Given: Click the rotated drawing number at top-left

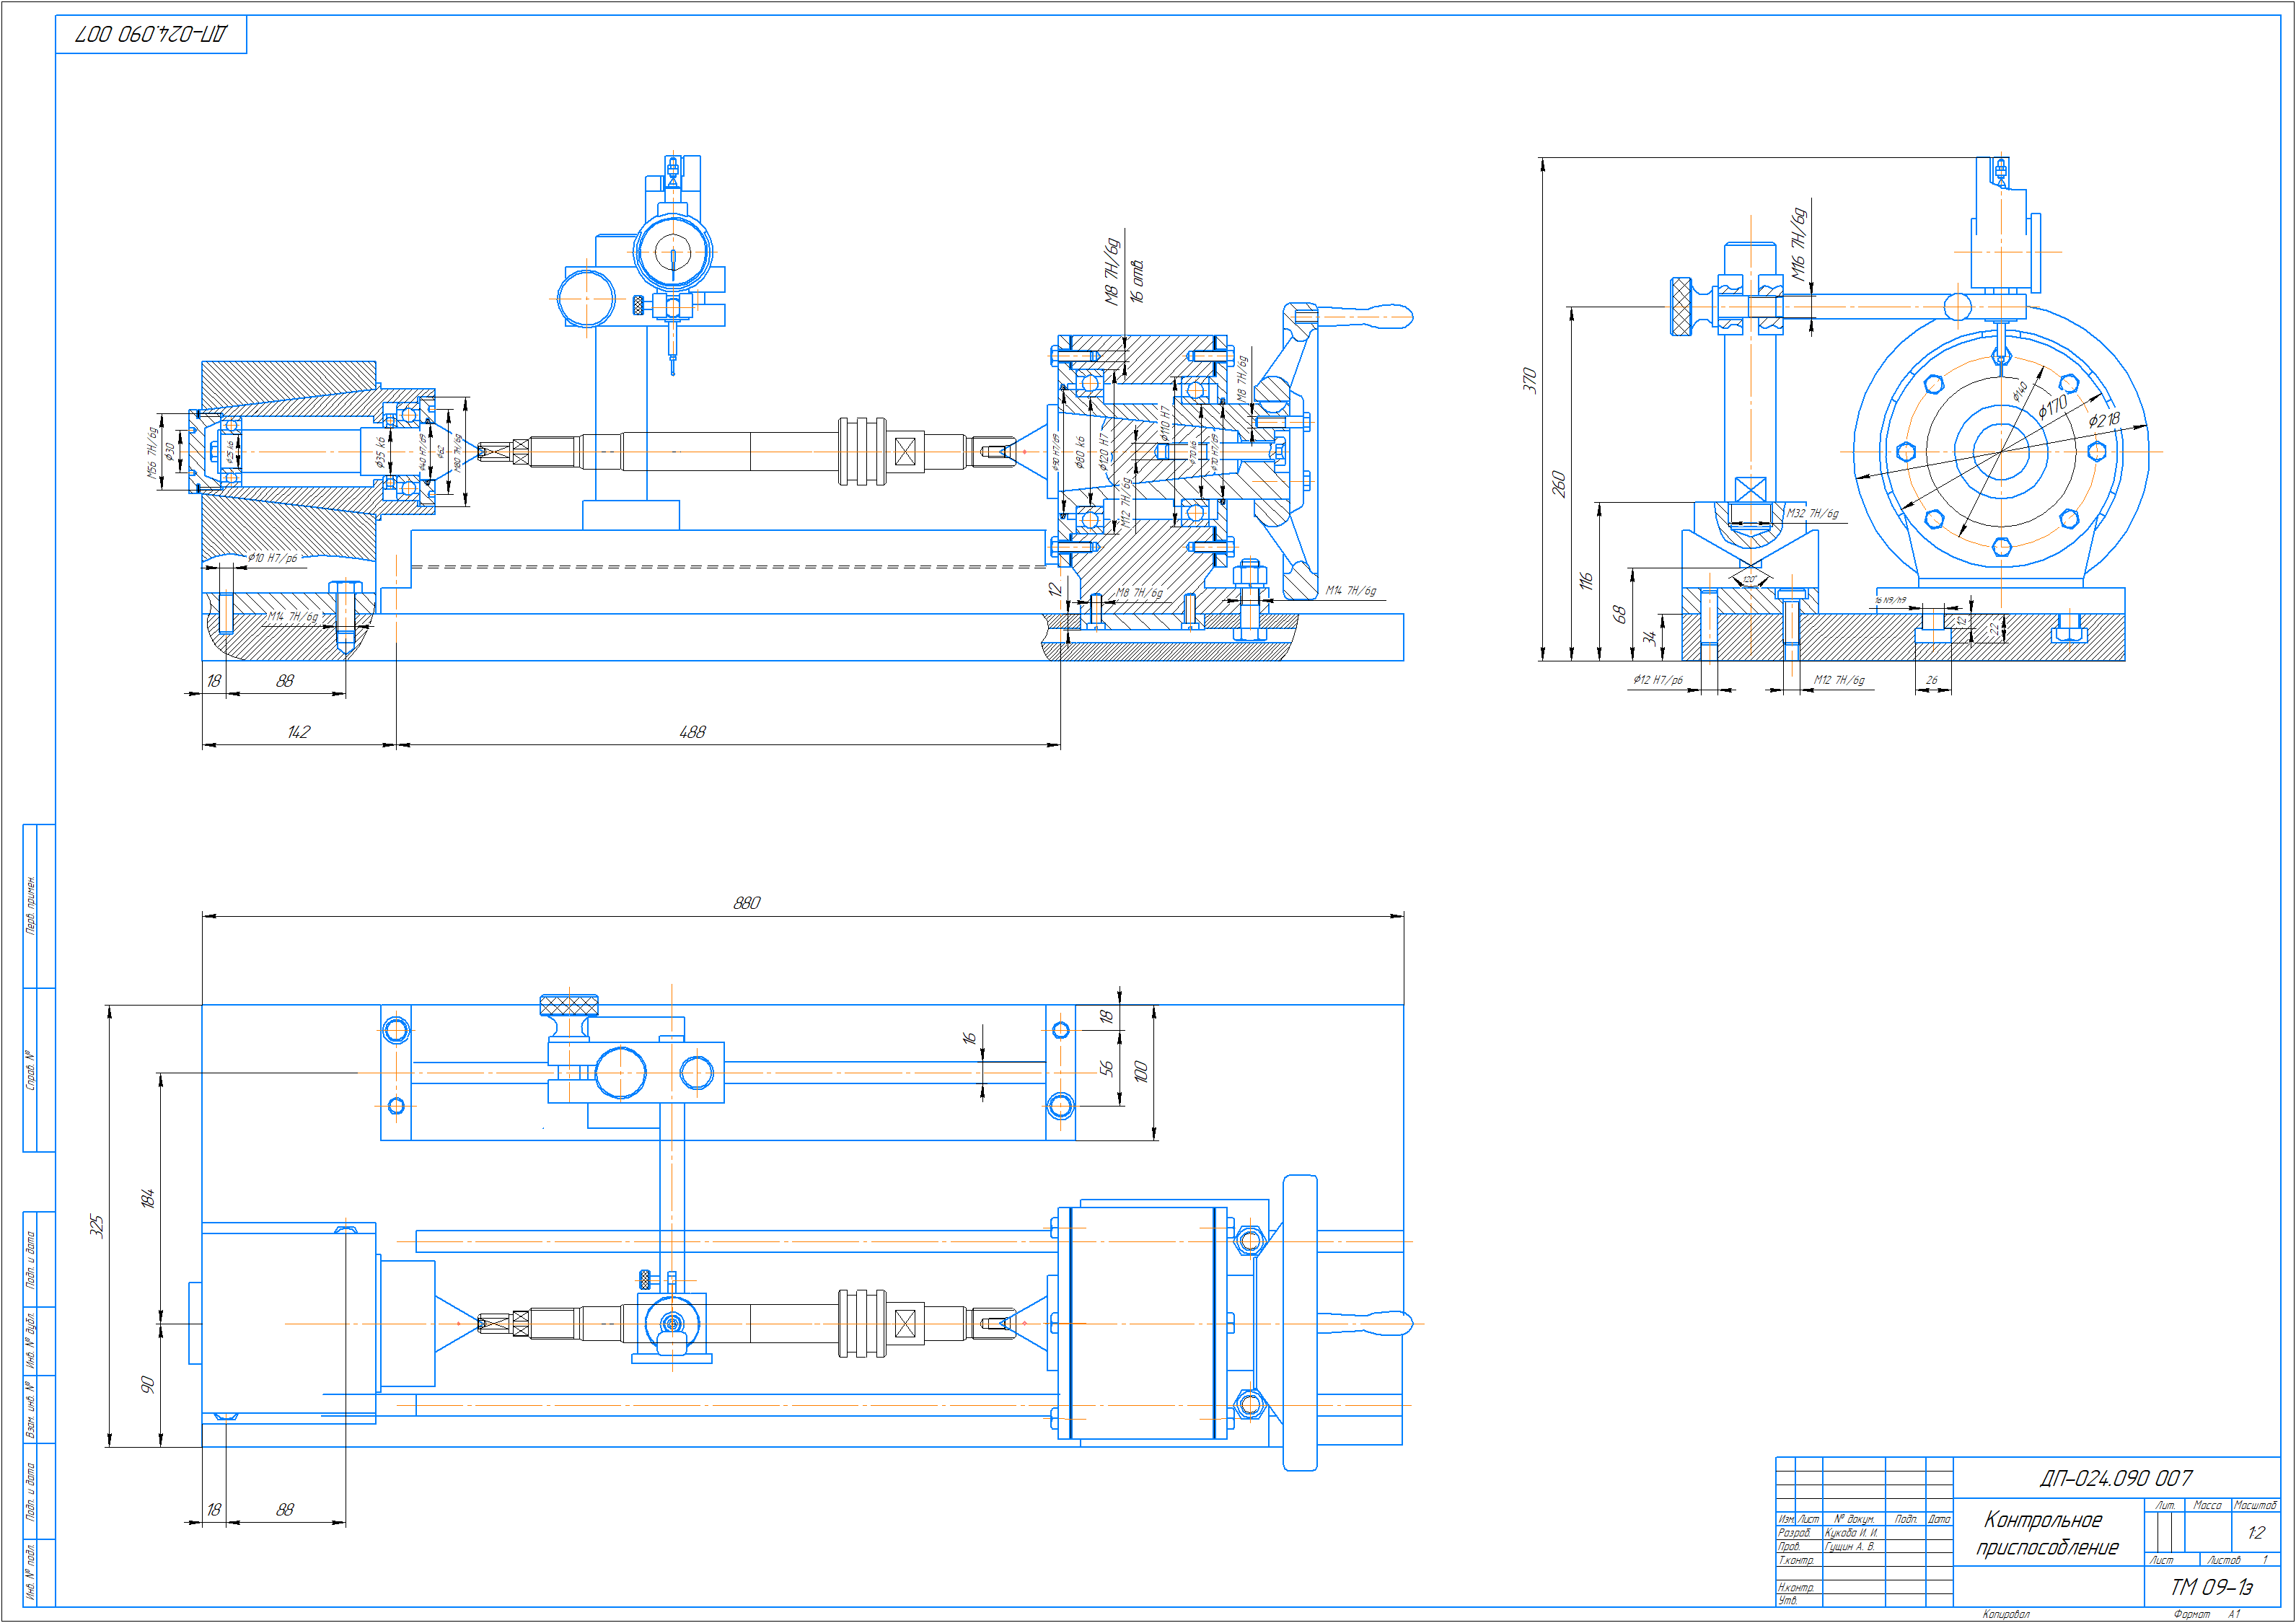Looking at the screenshot, I should coord(151,34).
